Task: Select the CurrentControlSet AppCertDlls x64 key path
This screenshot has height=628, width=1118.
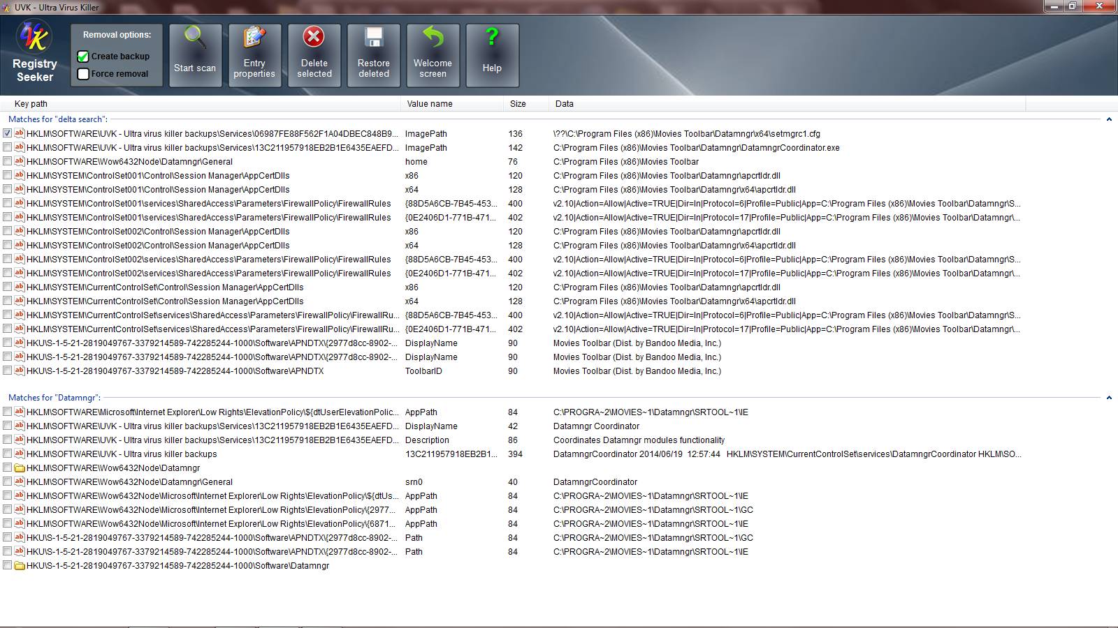Action: tap(165, 301)
